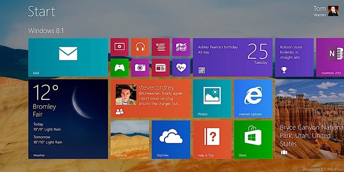The height and width of the screenshot is (172, 344).
Task: Click the "Robson stuns Kirilenko" headline
Action: pyautogui.click(x=291, y=52)
